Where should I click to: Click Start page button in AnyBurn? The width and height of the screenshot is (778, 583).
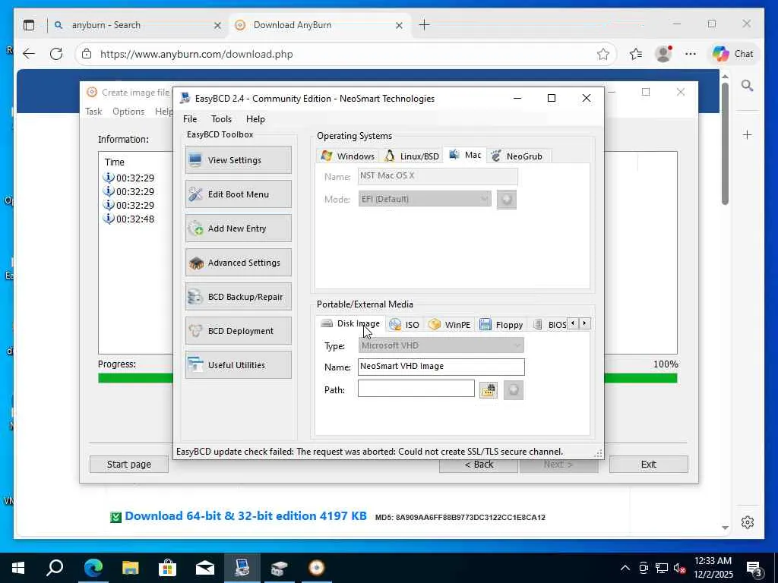click(x=129, y=465)
